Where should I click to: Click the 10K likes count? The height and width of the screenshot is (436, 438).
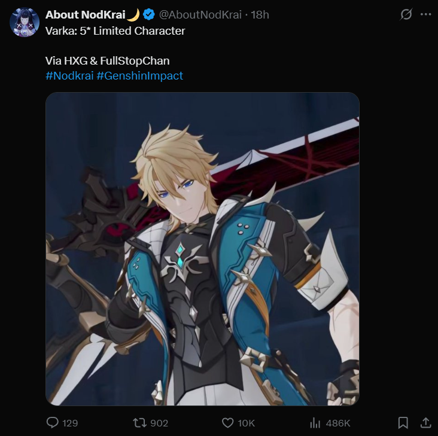(246, 423)
